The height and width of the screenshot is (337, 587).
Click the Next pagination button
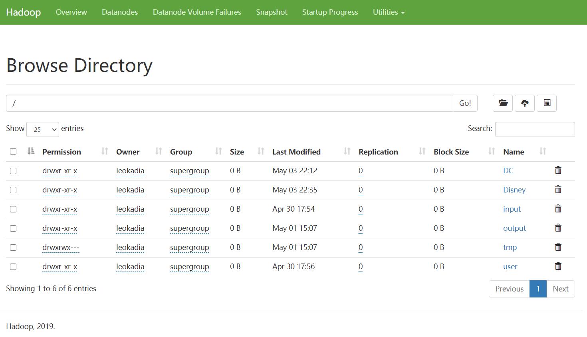(x=561, y=289)
